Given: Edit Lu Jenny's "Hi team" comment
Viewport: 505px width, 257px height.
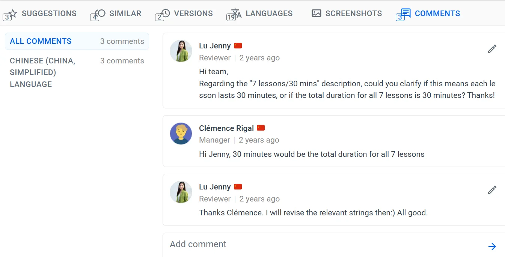Looking at the screenshot, I should tap(492, 49).
